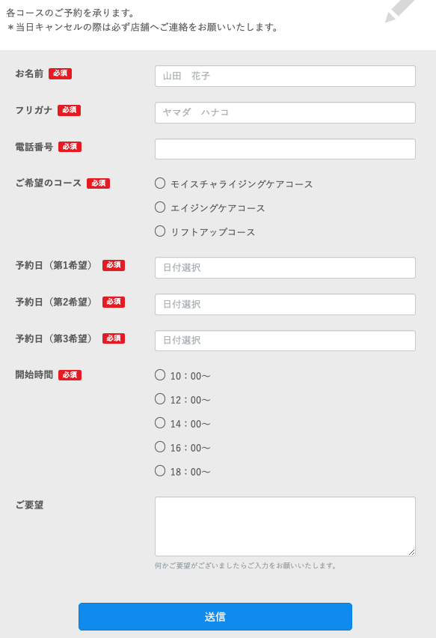The width and height of the screenshot is (436, 638).
Task: Choose the 12:00〜 start time
Action: coord(160,398)
